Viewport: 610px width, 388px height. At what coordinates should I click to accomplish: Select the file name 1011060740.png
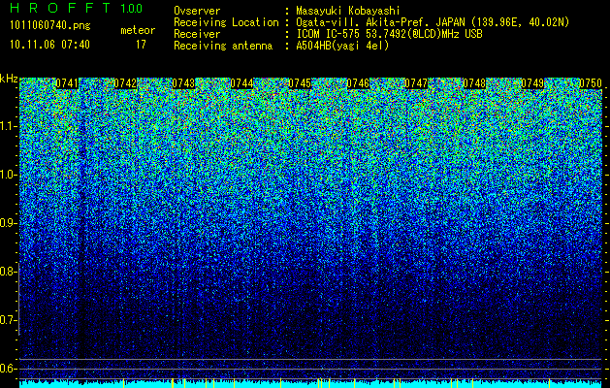click(x=50, y=26)
